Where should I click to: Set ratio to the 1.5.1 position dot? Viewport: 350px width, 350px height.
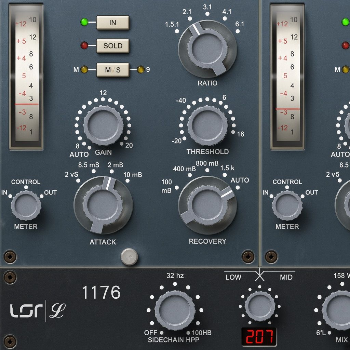[x=177, y=31]
